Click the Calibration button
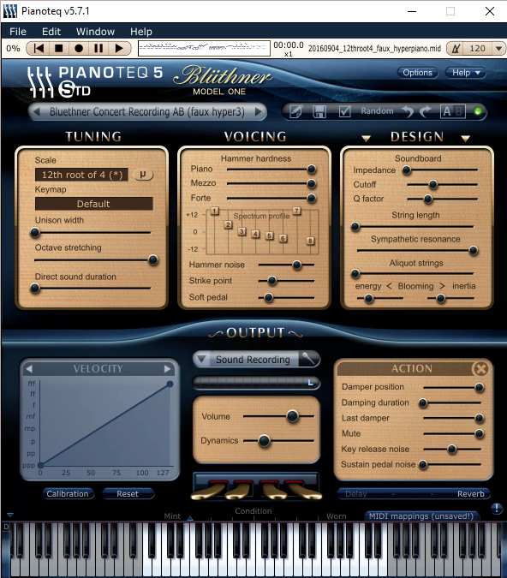507x578 pixels. [68, 493]
